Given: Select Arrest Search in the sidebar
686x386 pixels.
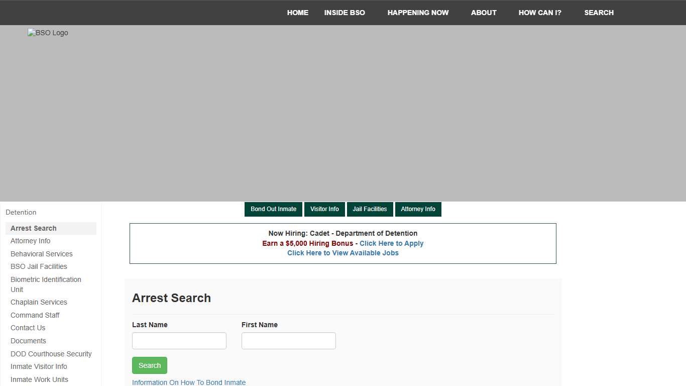Looking at the screenshot, I should (33, 228).
